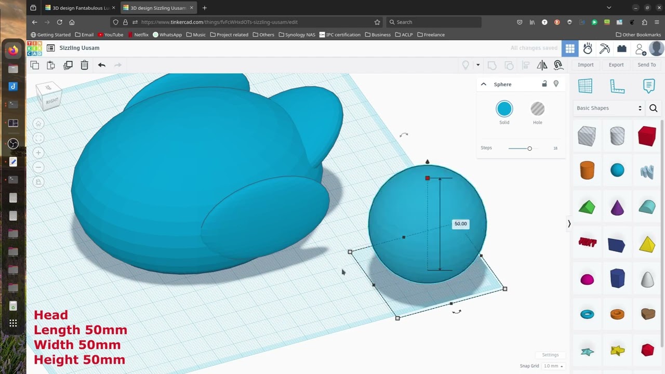665x374 pixels.
Task: Click the 50.00 height dimension field
Action: (x=460, y=224)
